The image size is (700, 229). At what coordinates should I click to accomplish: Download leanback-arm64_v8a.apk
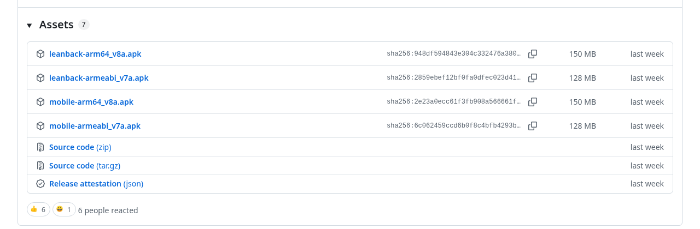[x=95, y=54]
